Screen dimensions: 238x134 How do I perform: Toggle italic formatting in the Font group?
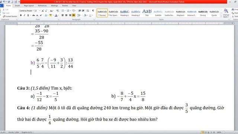[x=24, y=15]
